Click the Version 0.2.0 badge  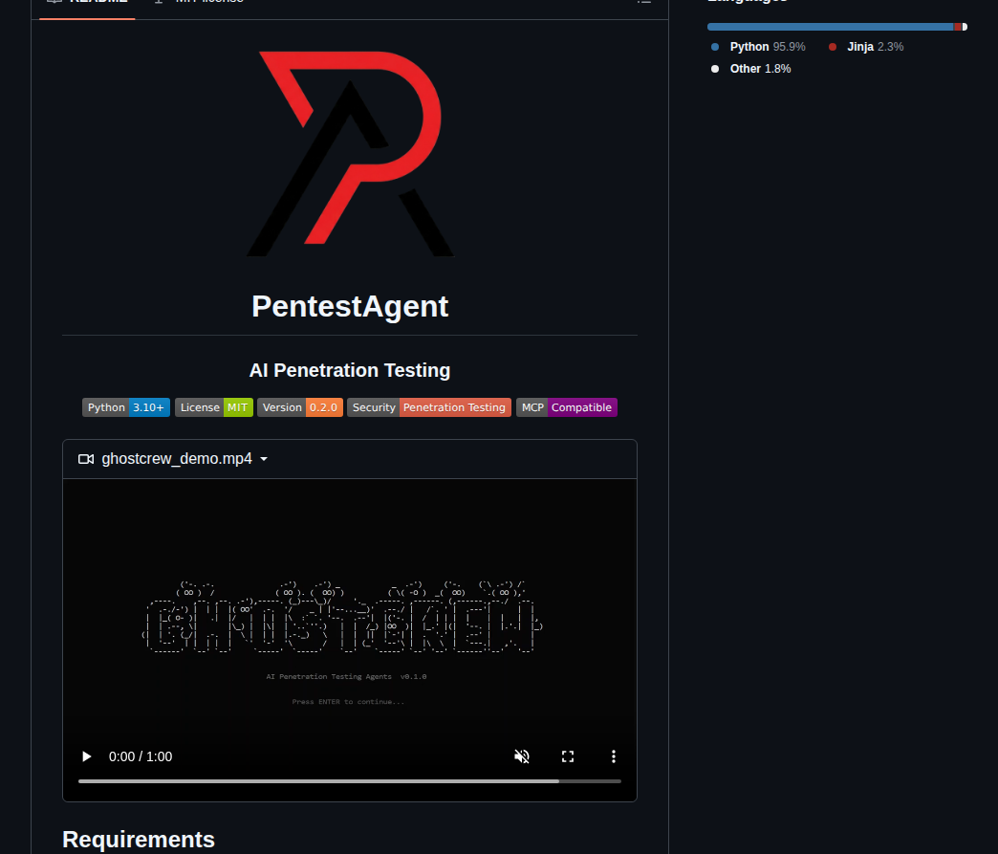tap(300, 407)
